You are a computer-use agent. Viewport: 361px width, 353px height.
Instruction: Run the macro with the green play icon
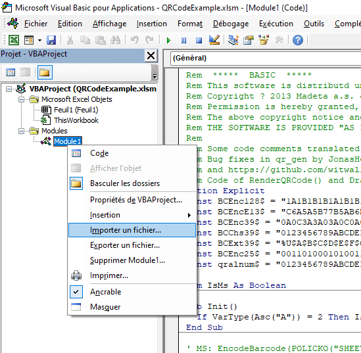[168, 41]
